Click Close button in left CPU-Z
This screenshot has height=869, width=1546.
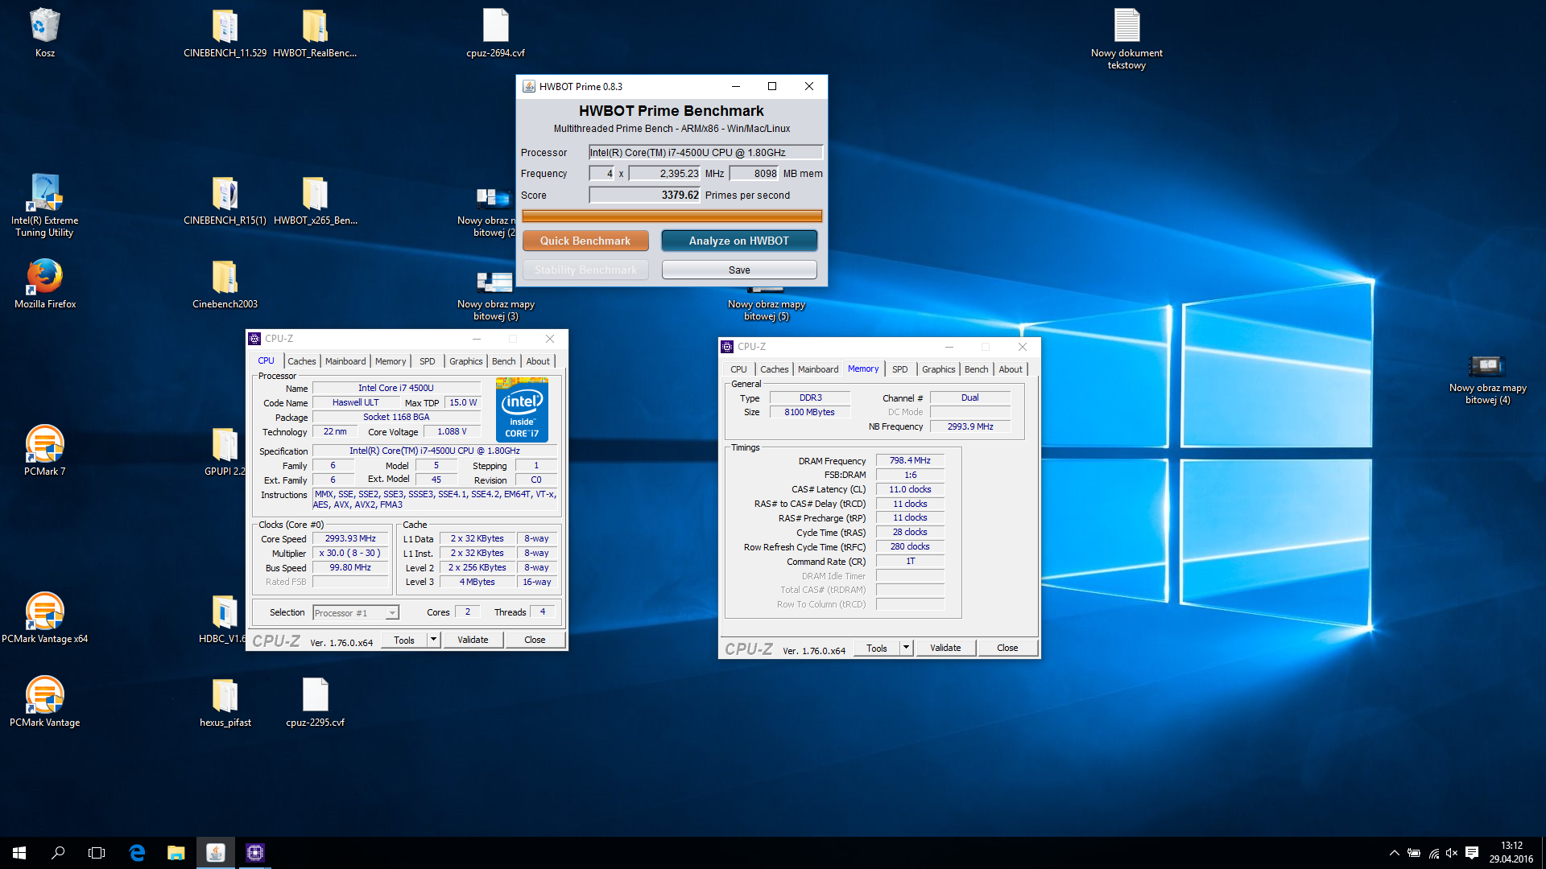coord(535,640)
